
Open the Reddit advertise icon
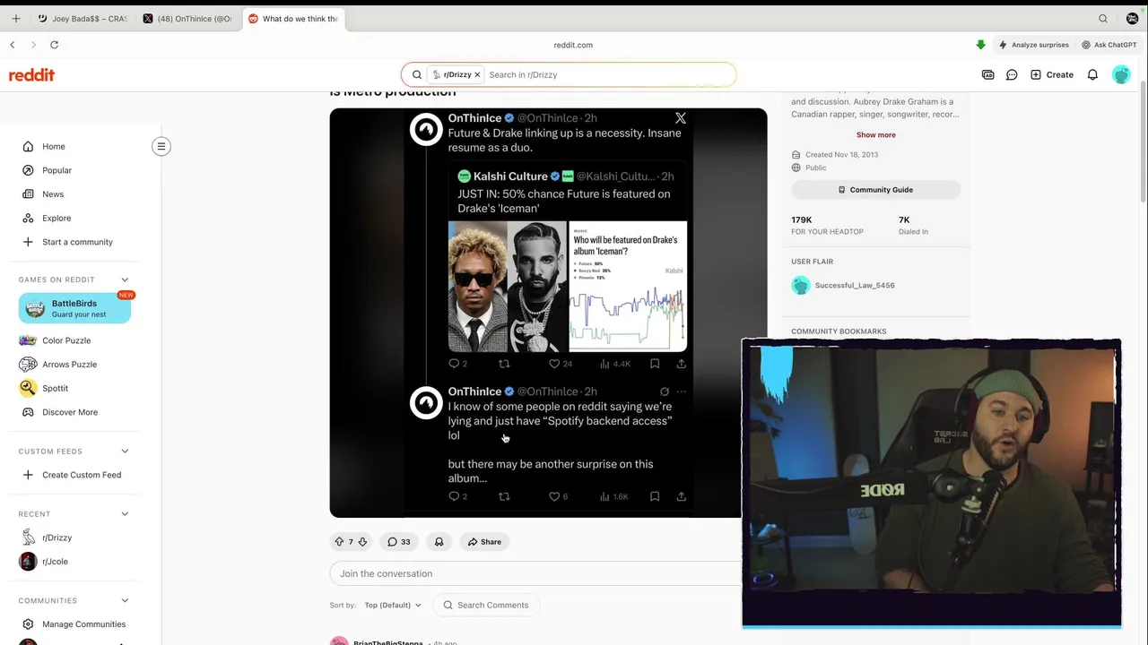tap(987, 74)
